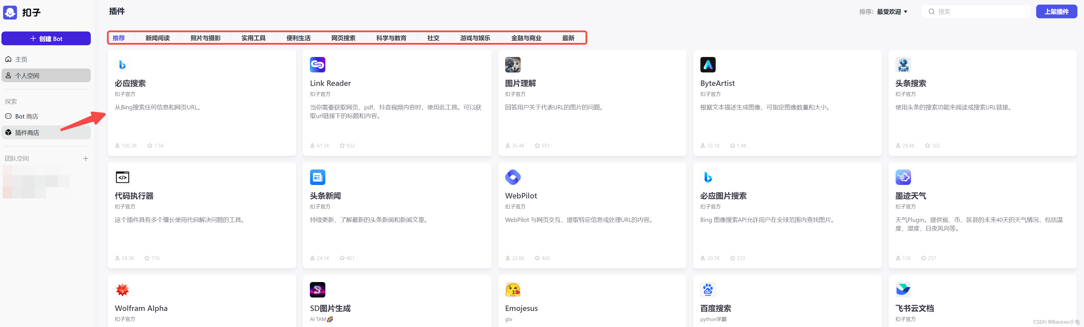Switch to the 新闻阅读 category tab
This screenshot has width=1084, height=327.
(x=158, y=38)
